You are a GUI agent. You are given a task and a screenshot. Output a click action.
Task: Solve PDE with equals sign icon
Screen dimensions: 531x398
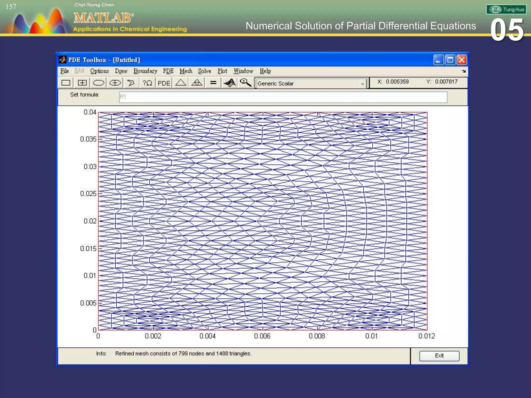point(213,83)
